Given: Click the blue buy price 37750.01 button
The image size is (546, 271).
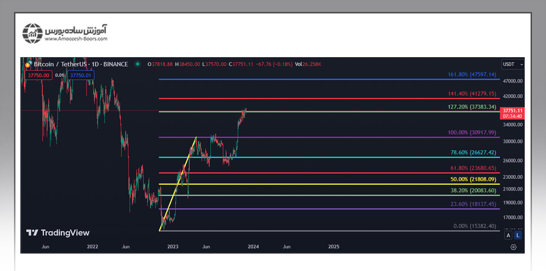Looking at the screenshot, I should coord(81,75).
